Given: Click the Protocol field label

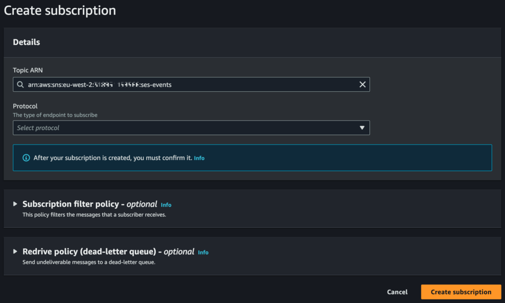Looking at the screenshot, I should (x=25, y=106).
